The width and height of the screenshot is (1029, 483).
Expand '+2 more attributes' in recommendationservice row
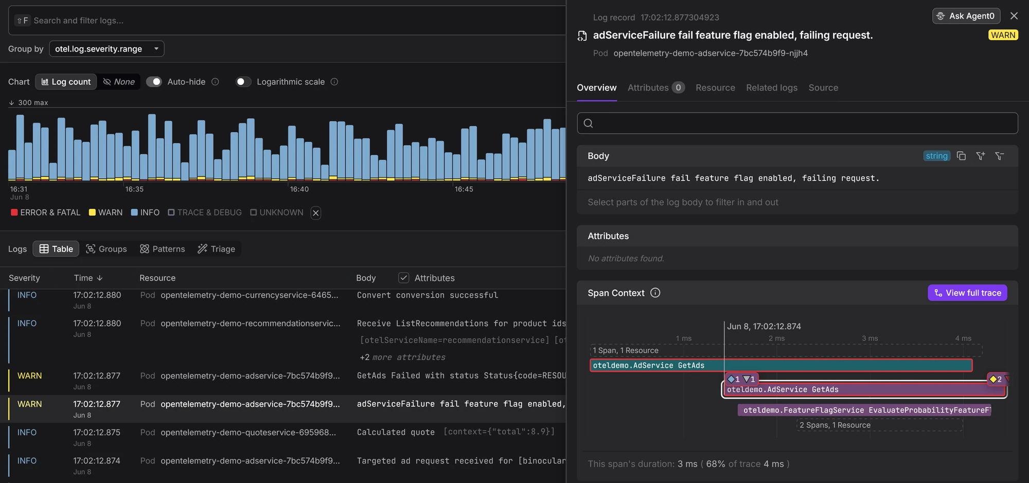click(402, 357)
